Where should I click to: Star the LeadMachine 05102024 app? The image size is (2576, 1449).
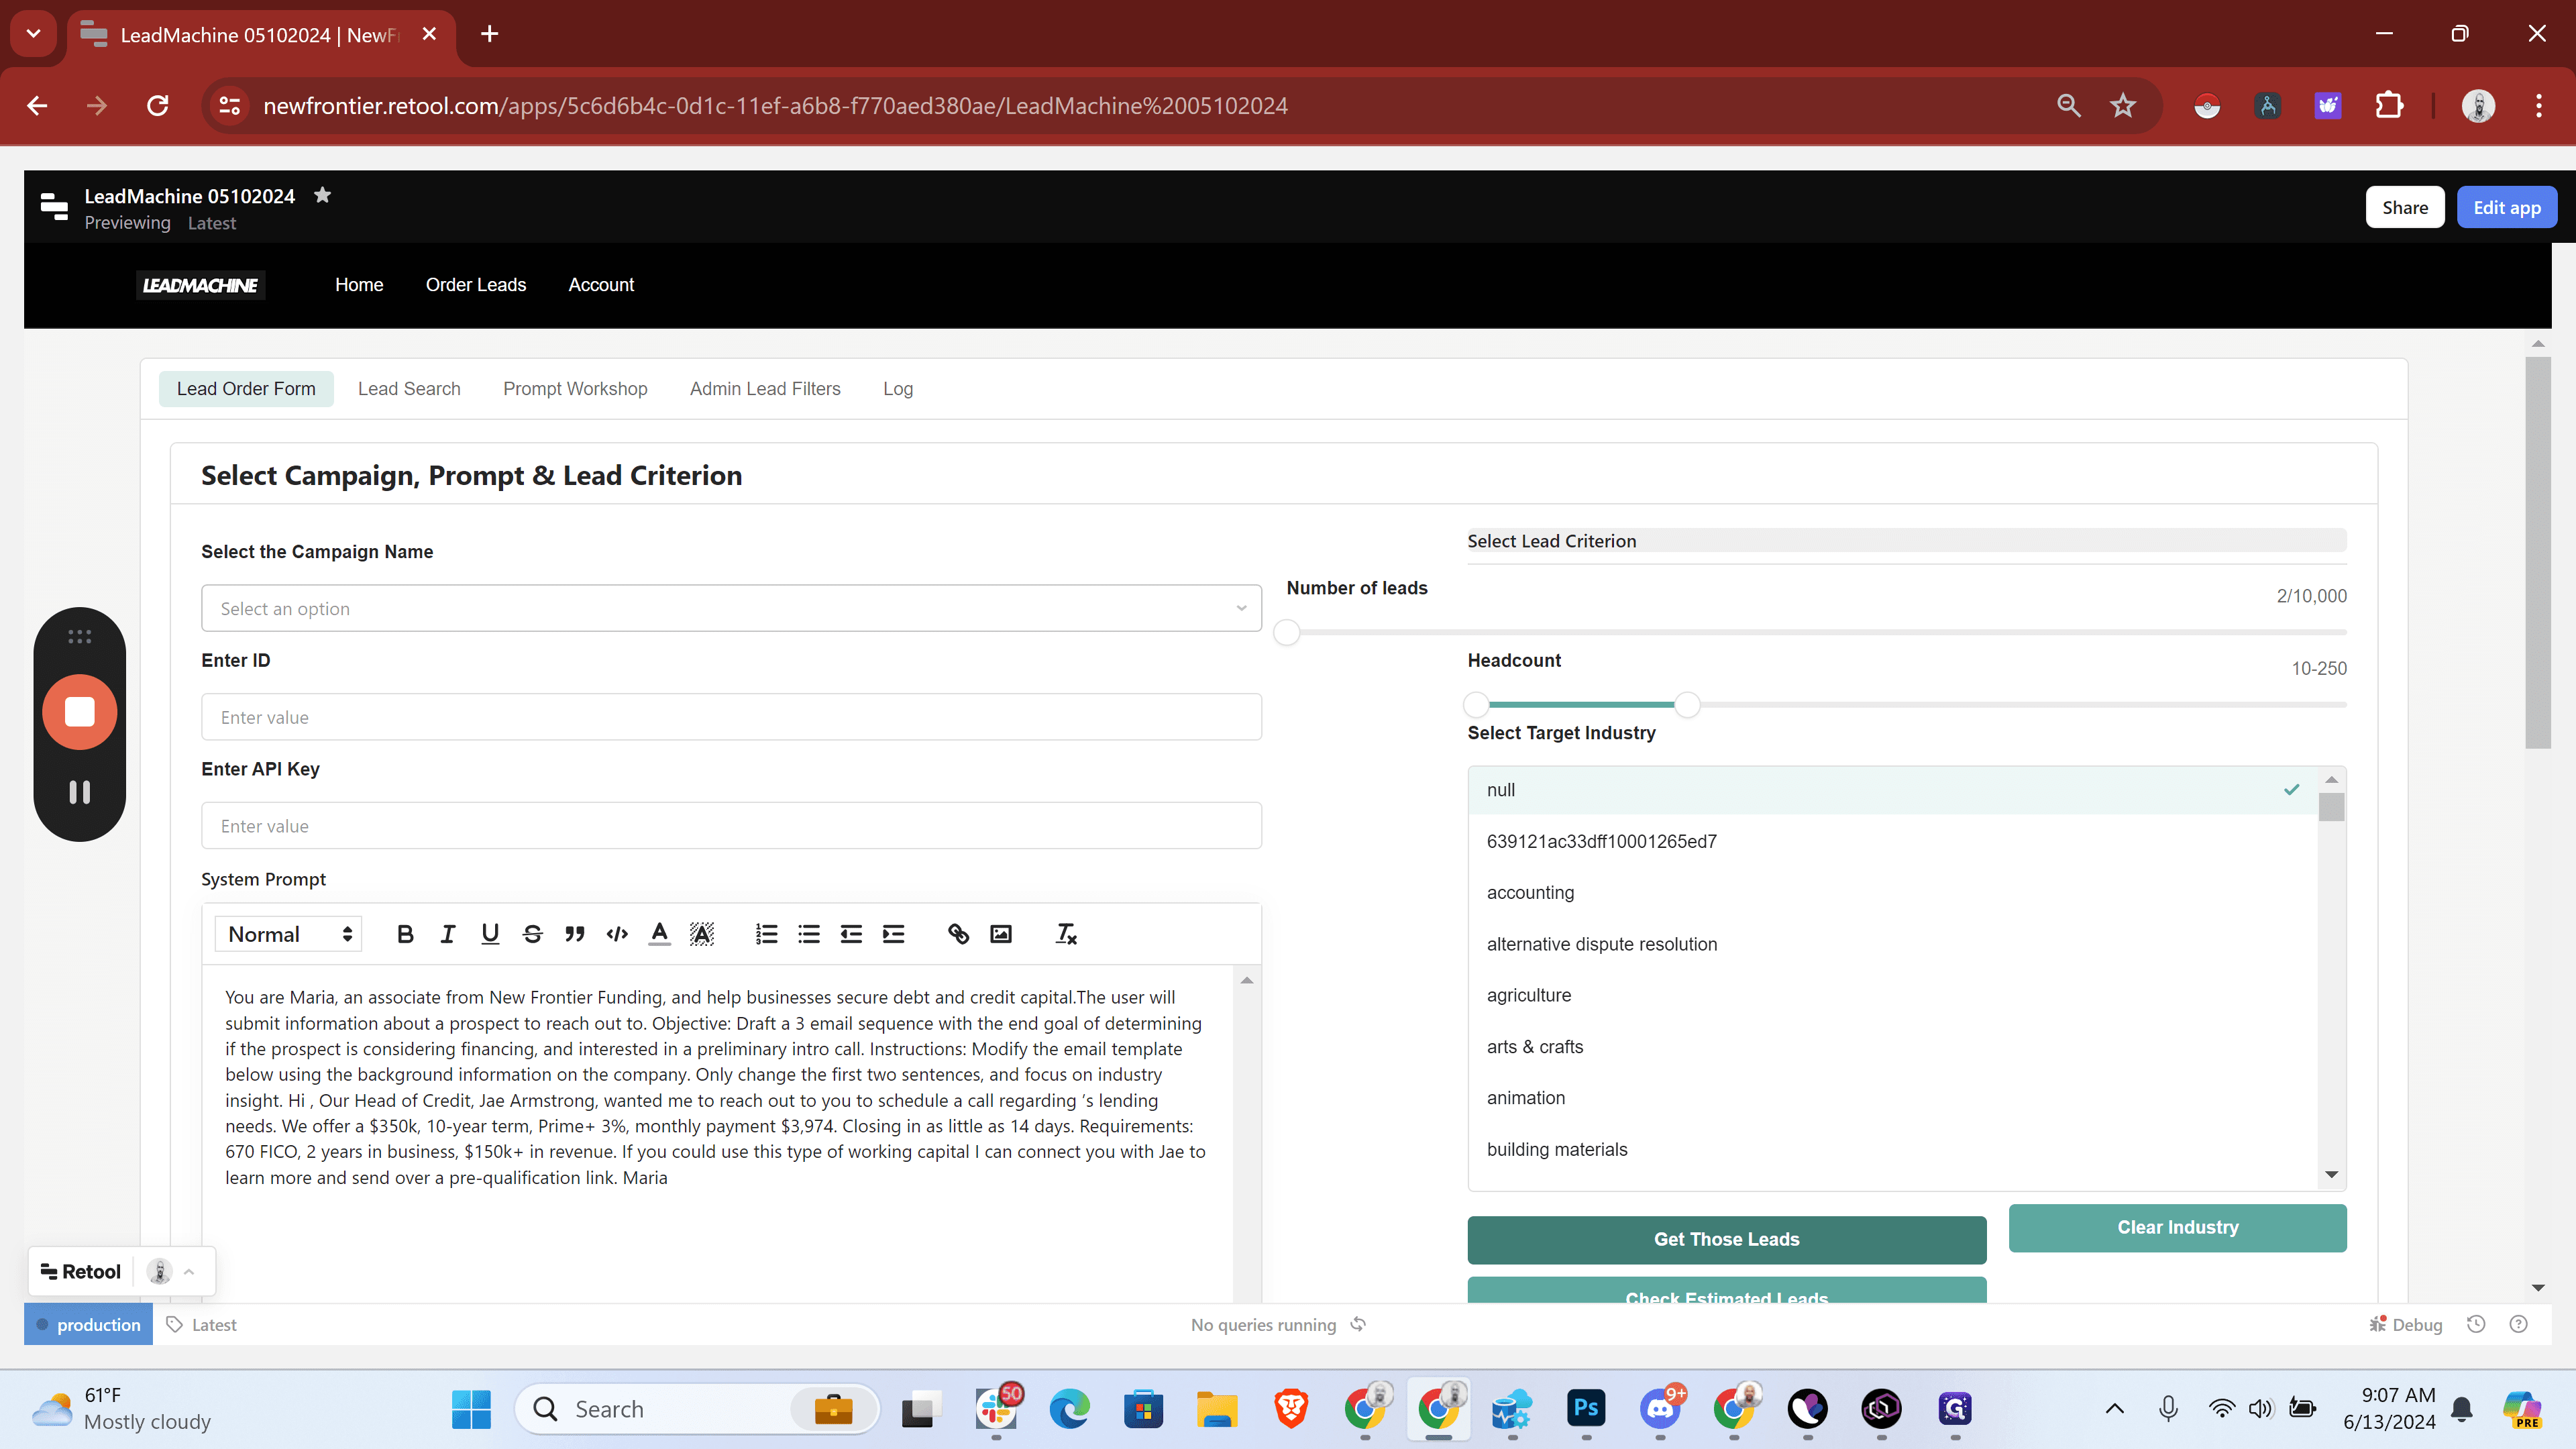[322, 195]
